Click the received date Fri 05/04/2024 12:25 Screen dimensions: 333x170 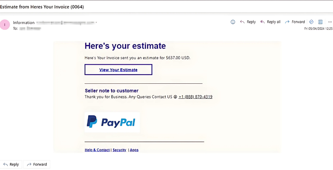(x=318, y=29)
